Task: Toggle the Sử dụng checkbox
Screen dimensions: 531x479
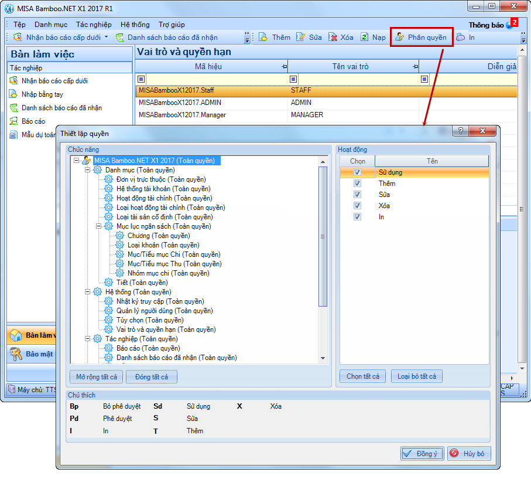Action: [x=357, y=172]
